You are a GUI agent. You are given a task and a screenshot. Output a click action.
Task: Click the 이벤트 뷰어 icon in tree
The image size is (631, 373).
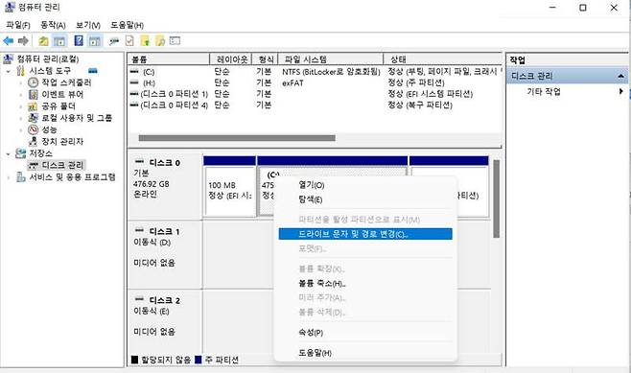click(x=33, y=95)
